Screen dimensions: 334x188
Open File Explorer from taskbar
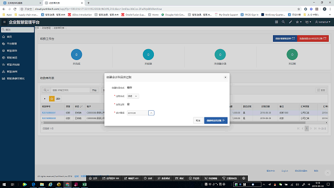[x=42, y=184]
